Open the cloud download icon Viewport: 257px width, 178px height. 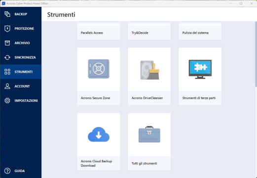[99, 134]
